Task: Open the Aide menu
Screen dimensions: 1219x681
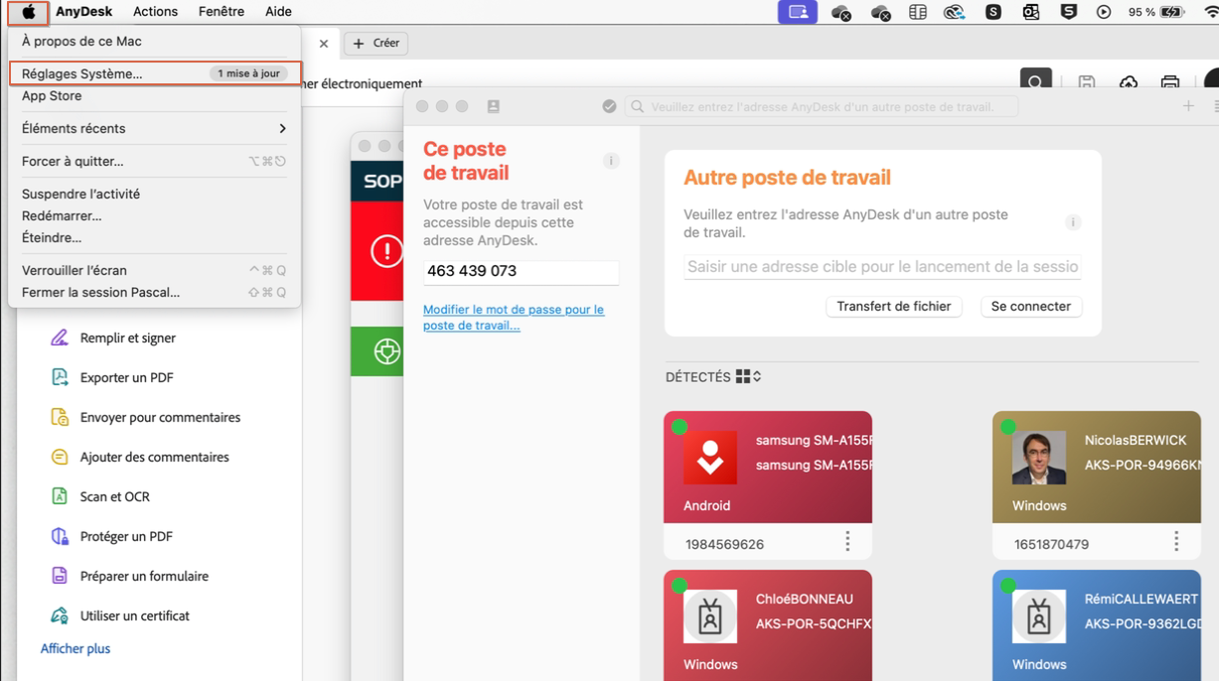Action: coord(278,12)
